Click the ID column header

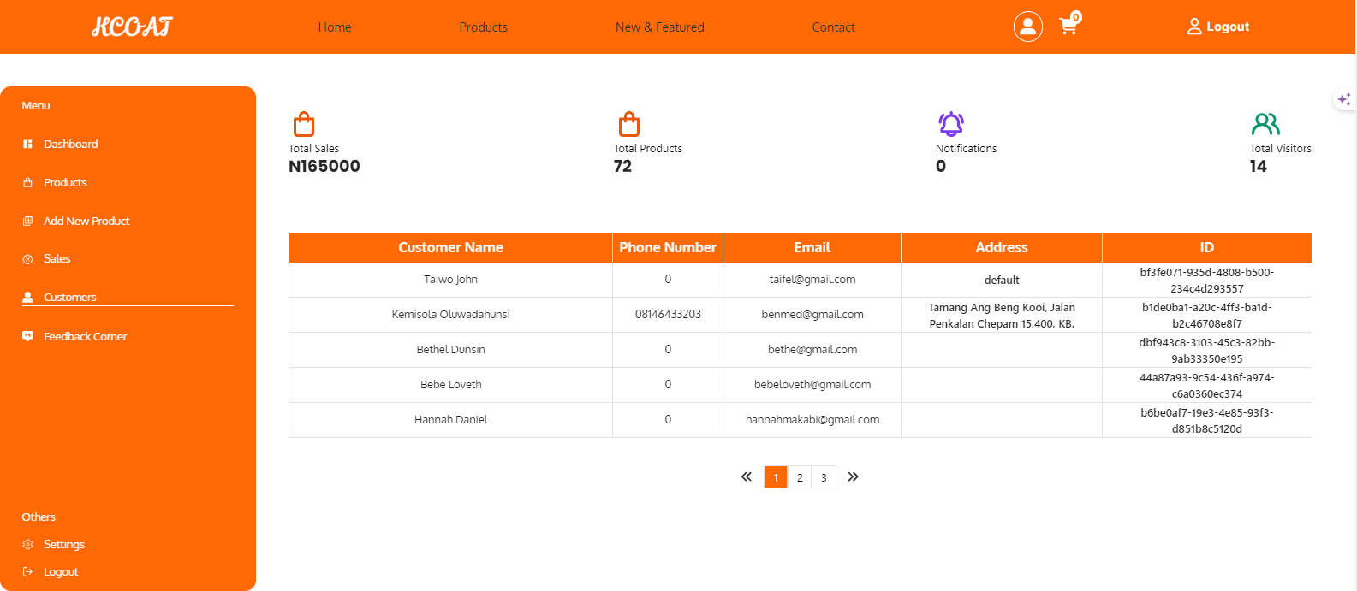point(1207,247)
